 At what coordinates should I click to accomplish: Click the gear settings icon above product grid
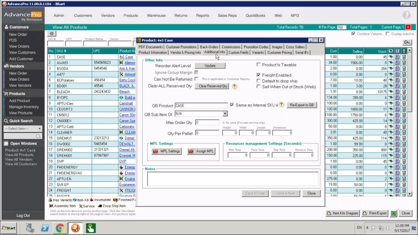coord(51,34)
